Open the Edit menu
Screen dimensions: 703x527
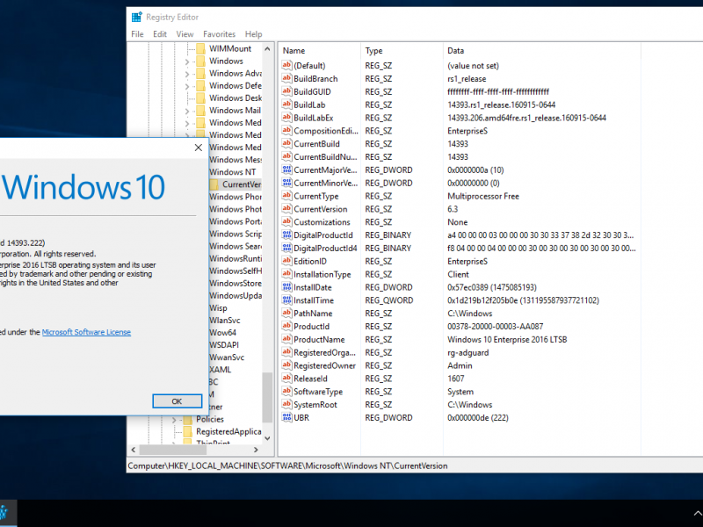click(x=160, y=34)
